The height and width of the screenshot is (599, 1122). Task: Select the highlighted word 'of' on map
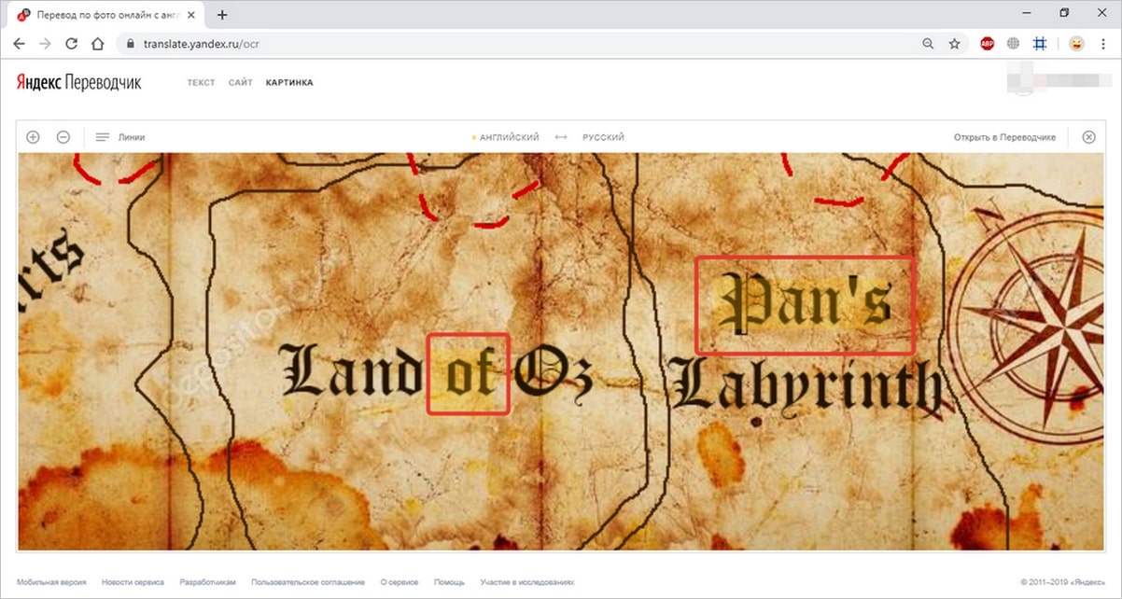coord(468,373)
